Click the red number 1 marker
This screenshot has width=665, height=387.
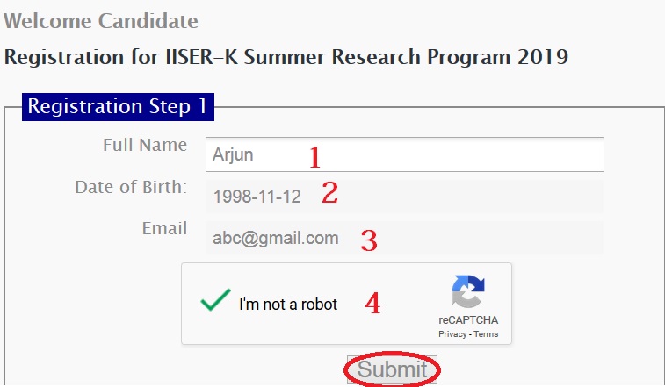coord(314,157)
